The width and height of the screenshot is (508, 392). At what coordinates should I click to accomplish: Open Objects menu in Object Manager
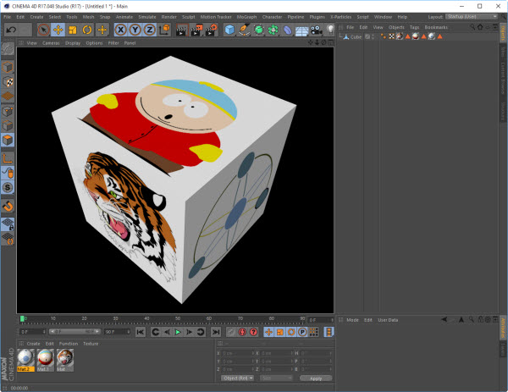pyautogui.click(x=396, y=27)
